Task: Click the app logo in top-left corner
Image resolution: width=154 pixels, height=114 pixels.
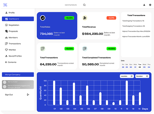Action: 5,5
